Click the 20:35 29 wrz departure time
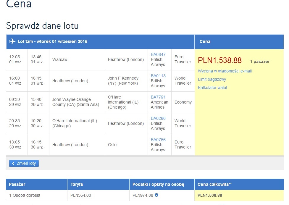Image resolution: width=289 pixels, height=205 pixels. (15, 123)
